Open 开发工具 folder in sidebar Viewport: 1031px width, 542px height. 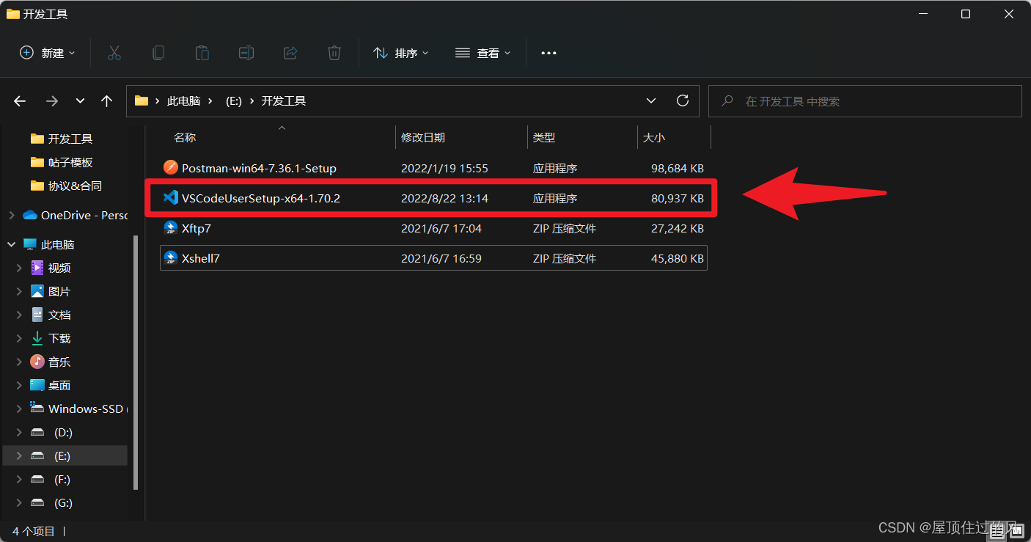coord(70,139)
